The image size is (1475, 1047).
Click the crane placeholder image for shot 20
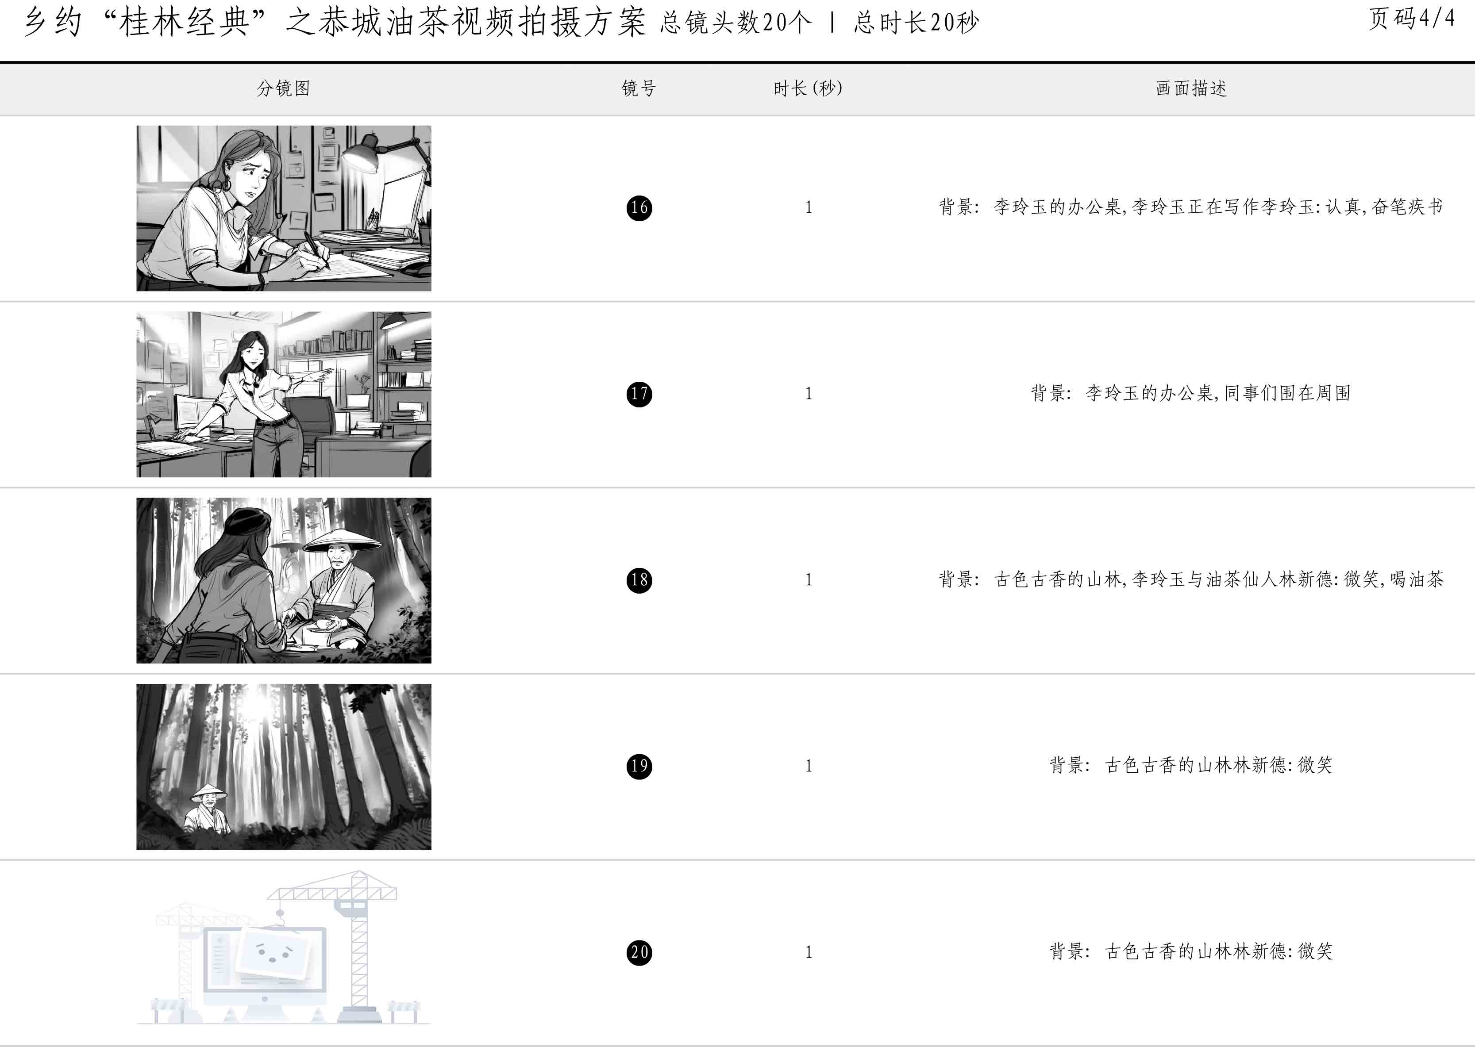click(284, 948)
